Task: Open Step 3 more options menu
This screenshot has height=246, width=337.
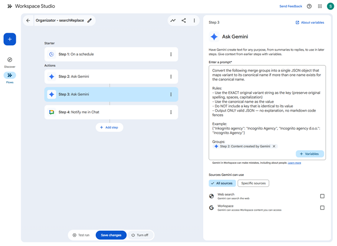Action: 171,94
